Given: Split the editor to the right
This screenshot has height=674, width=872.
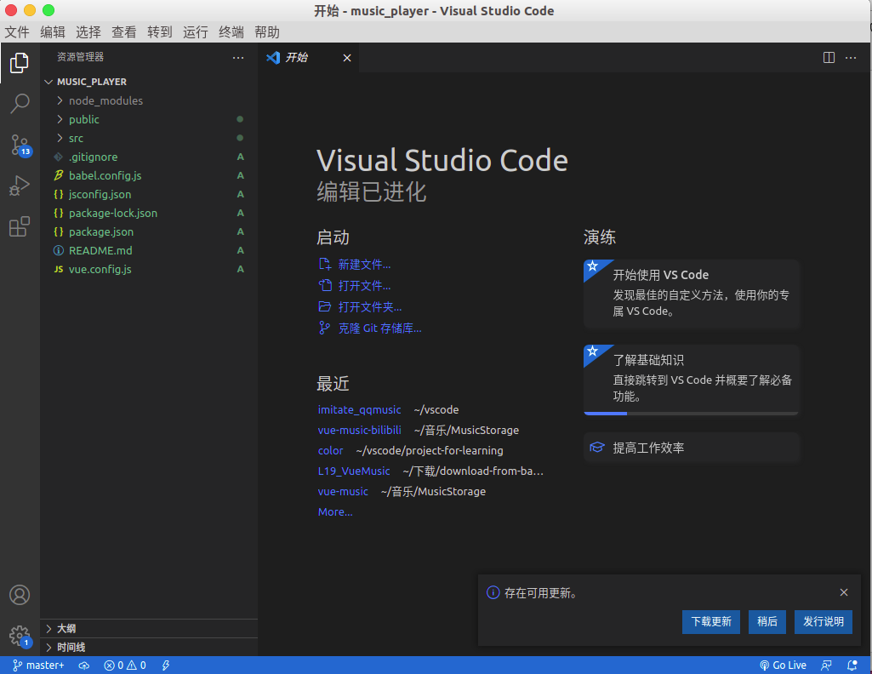Looking at the screenshot, I should click(829, 57).
